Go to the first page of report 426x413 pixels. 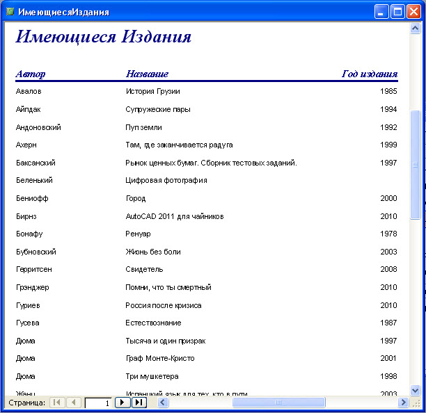tap(57, 402)
